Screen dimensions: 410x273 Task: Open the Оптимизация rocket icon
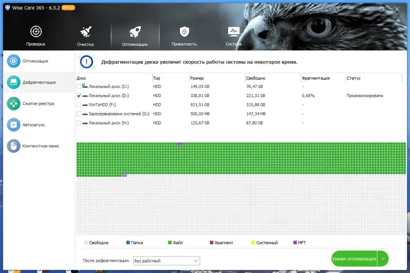click(x=135, y=32)
